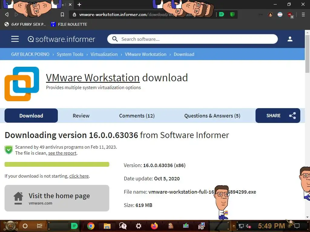Open Settings gear from the taskbar

[139, 226]
